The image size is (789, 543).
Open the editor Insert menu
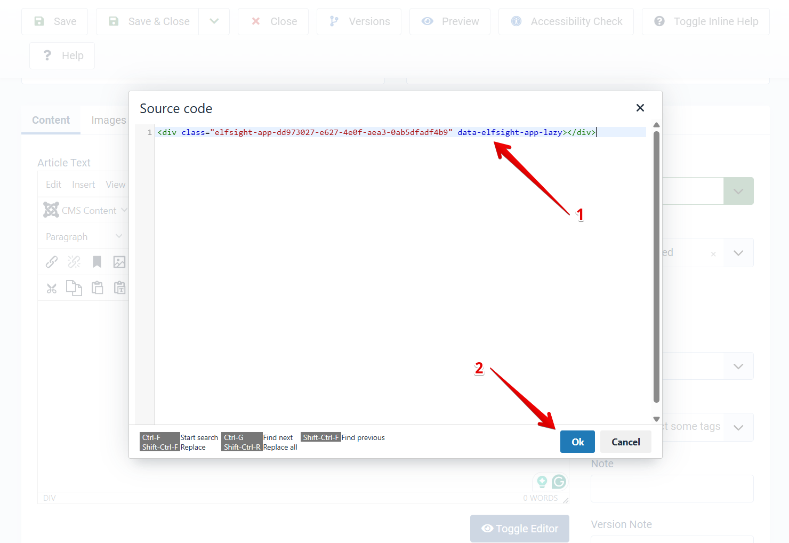pos(83,185)
